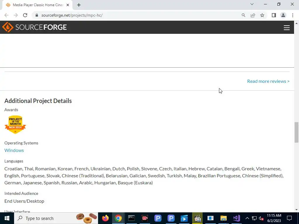Click the Awards label
Viewport: 299px width, 224px height.
point(11,110)
